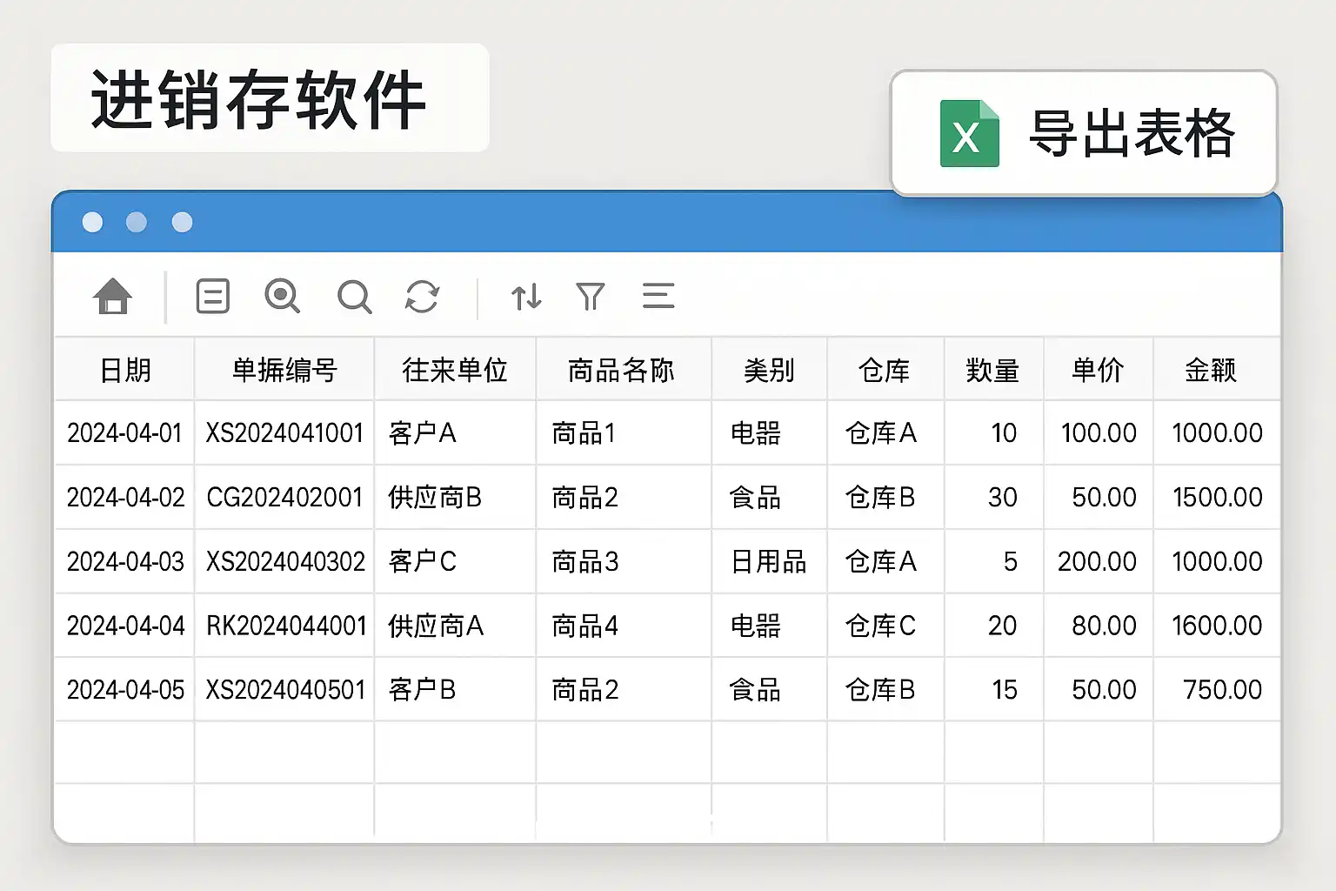Select the unit price 200.00 cell
This screenshot has height=891, width=1336.
1097,561
